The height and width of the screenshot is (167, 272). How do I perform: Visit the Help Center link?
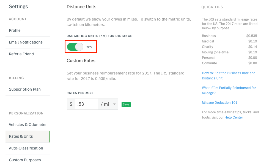click(x=234, y=117)
